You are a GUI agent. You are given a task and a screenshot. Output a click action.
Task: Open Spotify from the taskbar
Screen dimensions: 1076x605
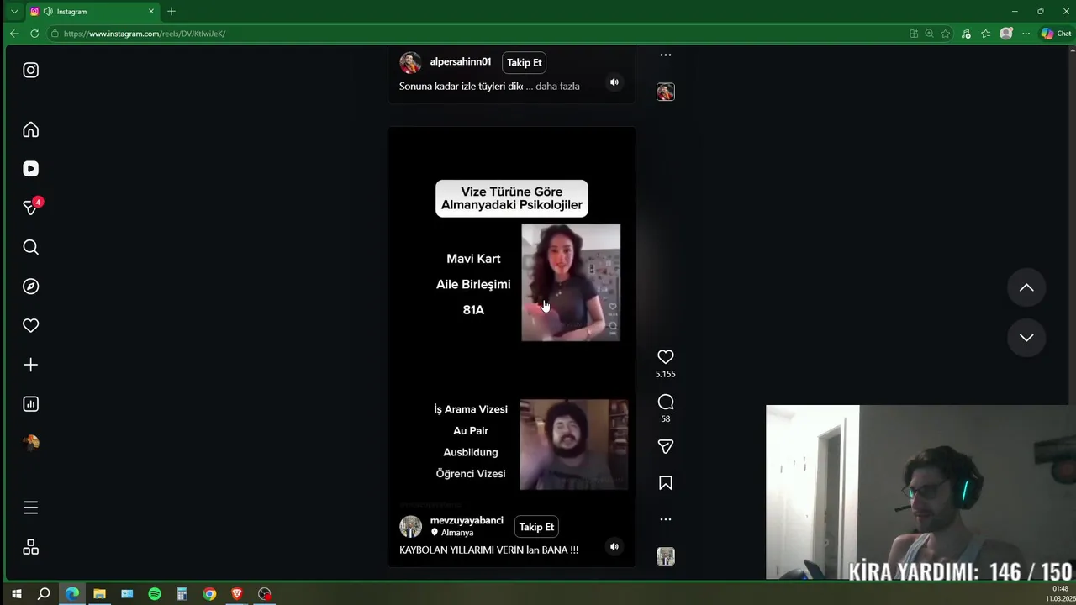(155, 594)
